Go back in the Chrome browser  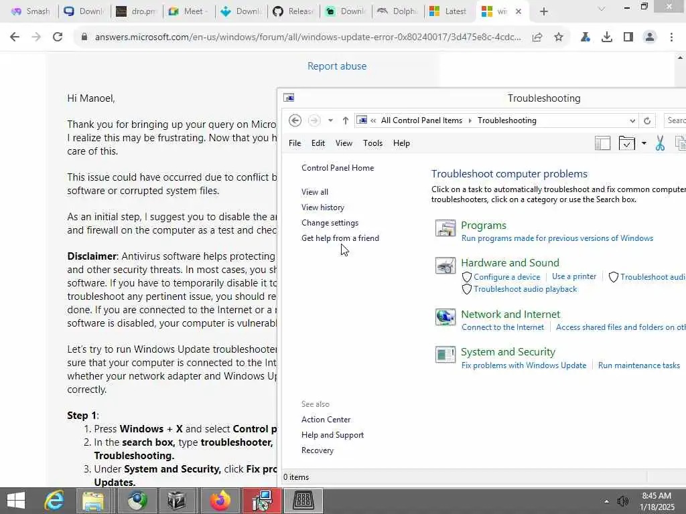(15, 37)
